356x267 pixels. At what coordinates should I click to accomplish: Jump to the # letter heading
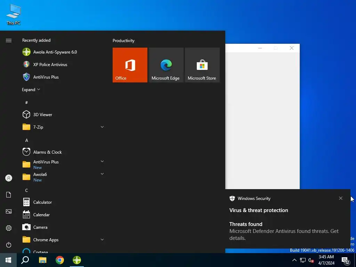pyautogui.click(x=26, y=103)
